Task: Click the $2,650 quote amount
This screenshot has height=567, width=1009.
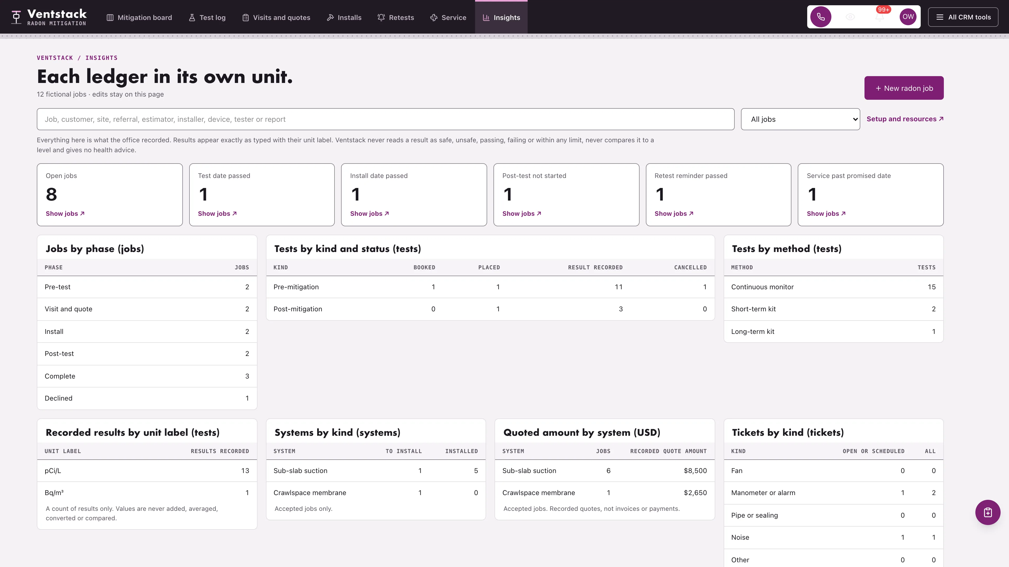Action: (695, 493)
